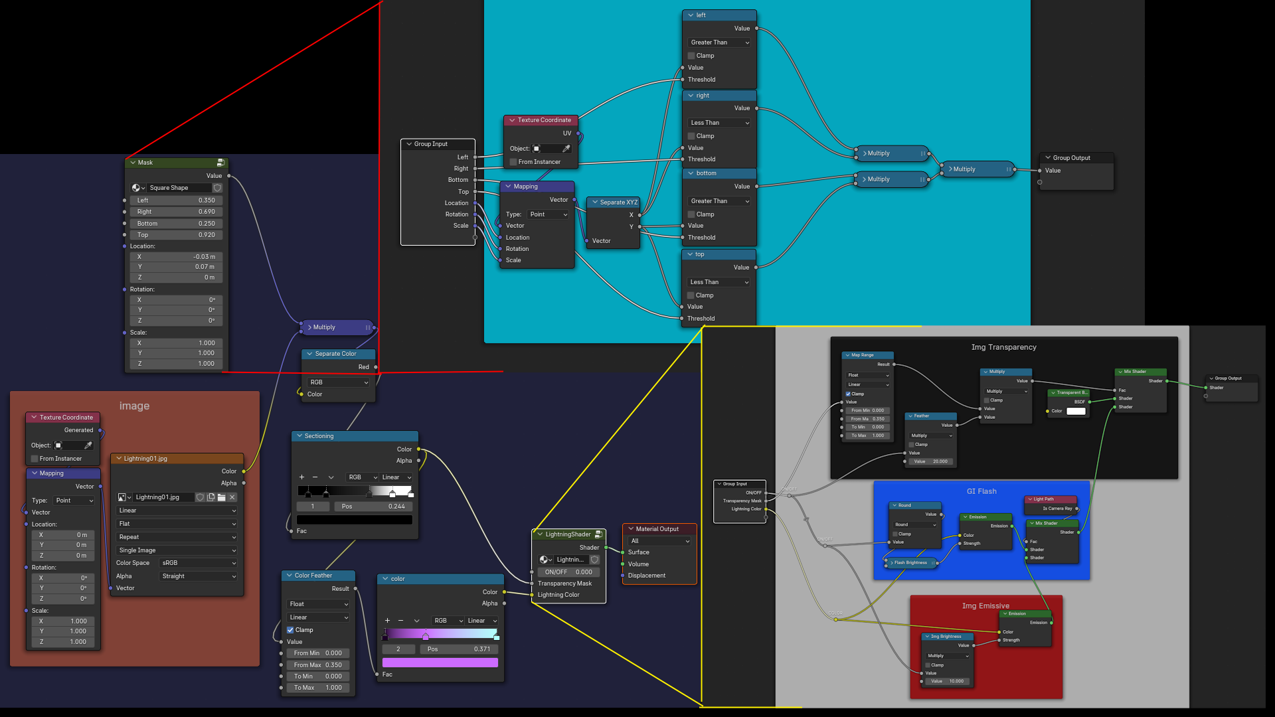The image size is (1275, 717).
Task: Unlink the Lightning01.jpg image with the X icon
Action: pos(232,497)
